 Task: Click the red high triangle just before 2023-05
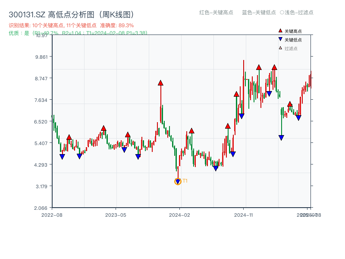tap(103, 128)
